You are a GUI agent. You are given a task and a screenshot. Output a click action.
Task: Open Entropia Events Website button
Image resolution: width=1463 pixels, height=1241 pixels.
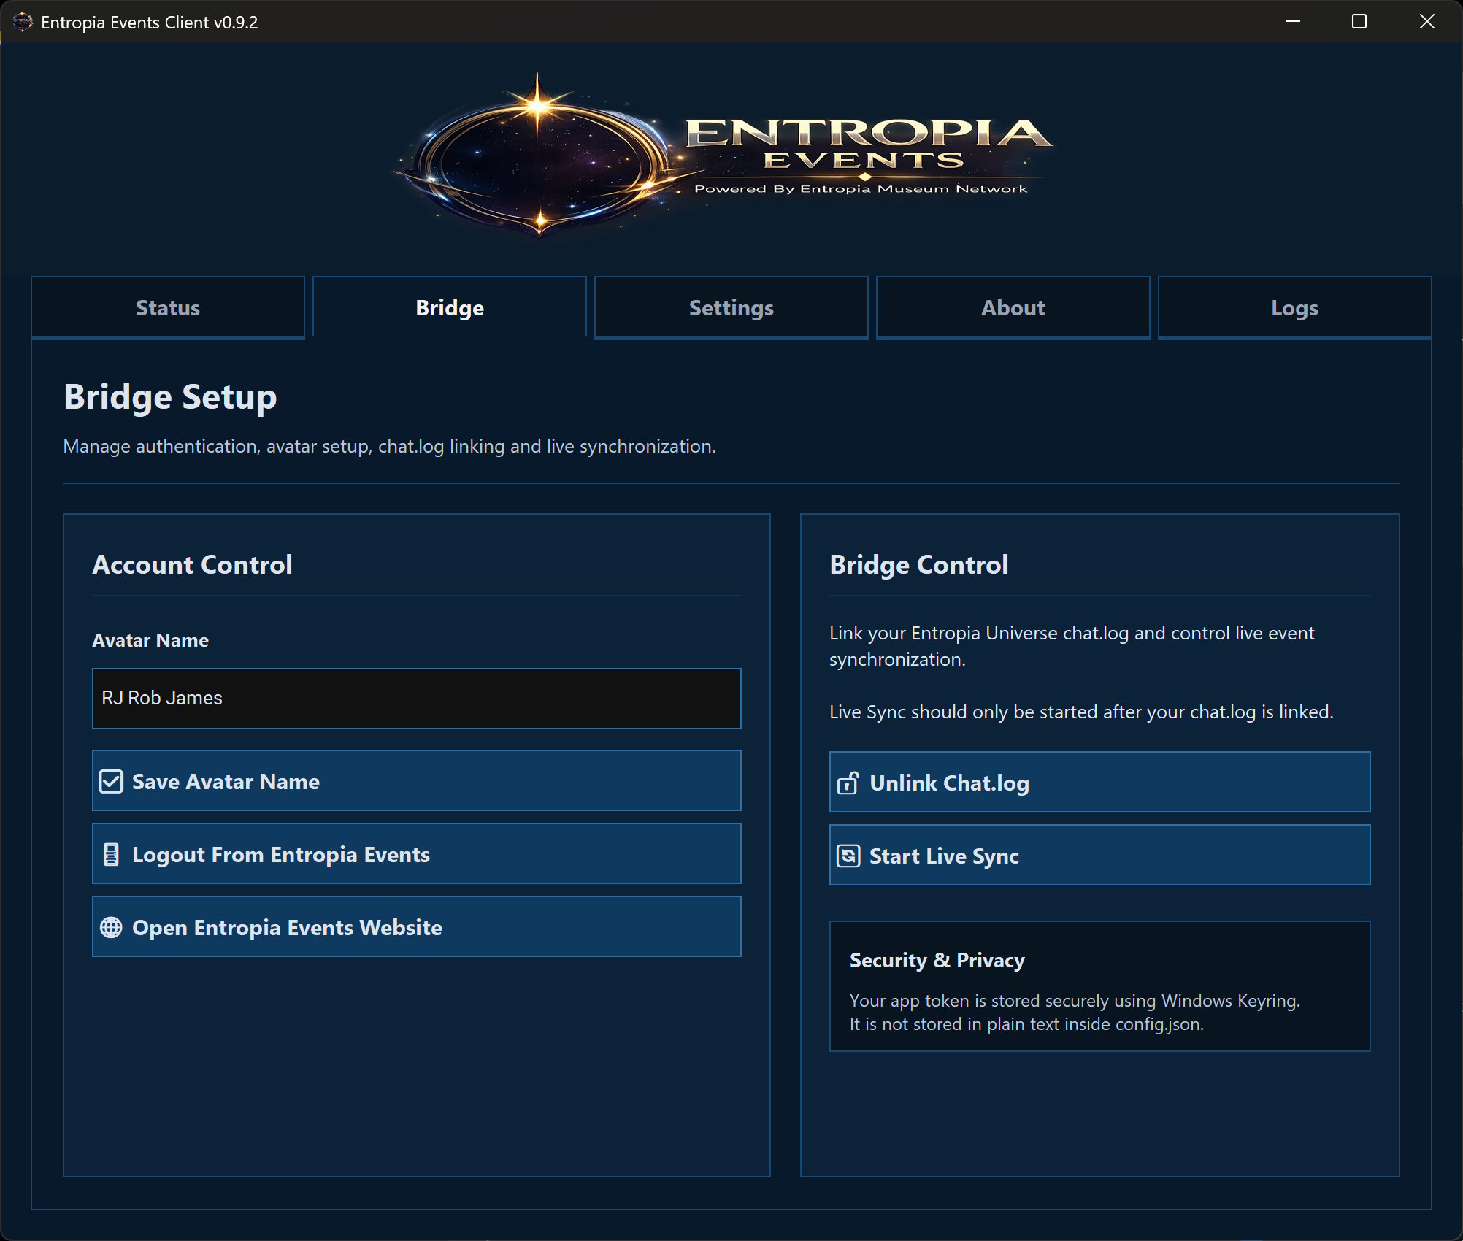pyautogui.click(x=417, y=927)
